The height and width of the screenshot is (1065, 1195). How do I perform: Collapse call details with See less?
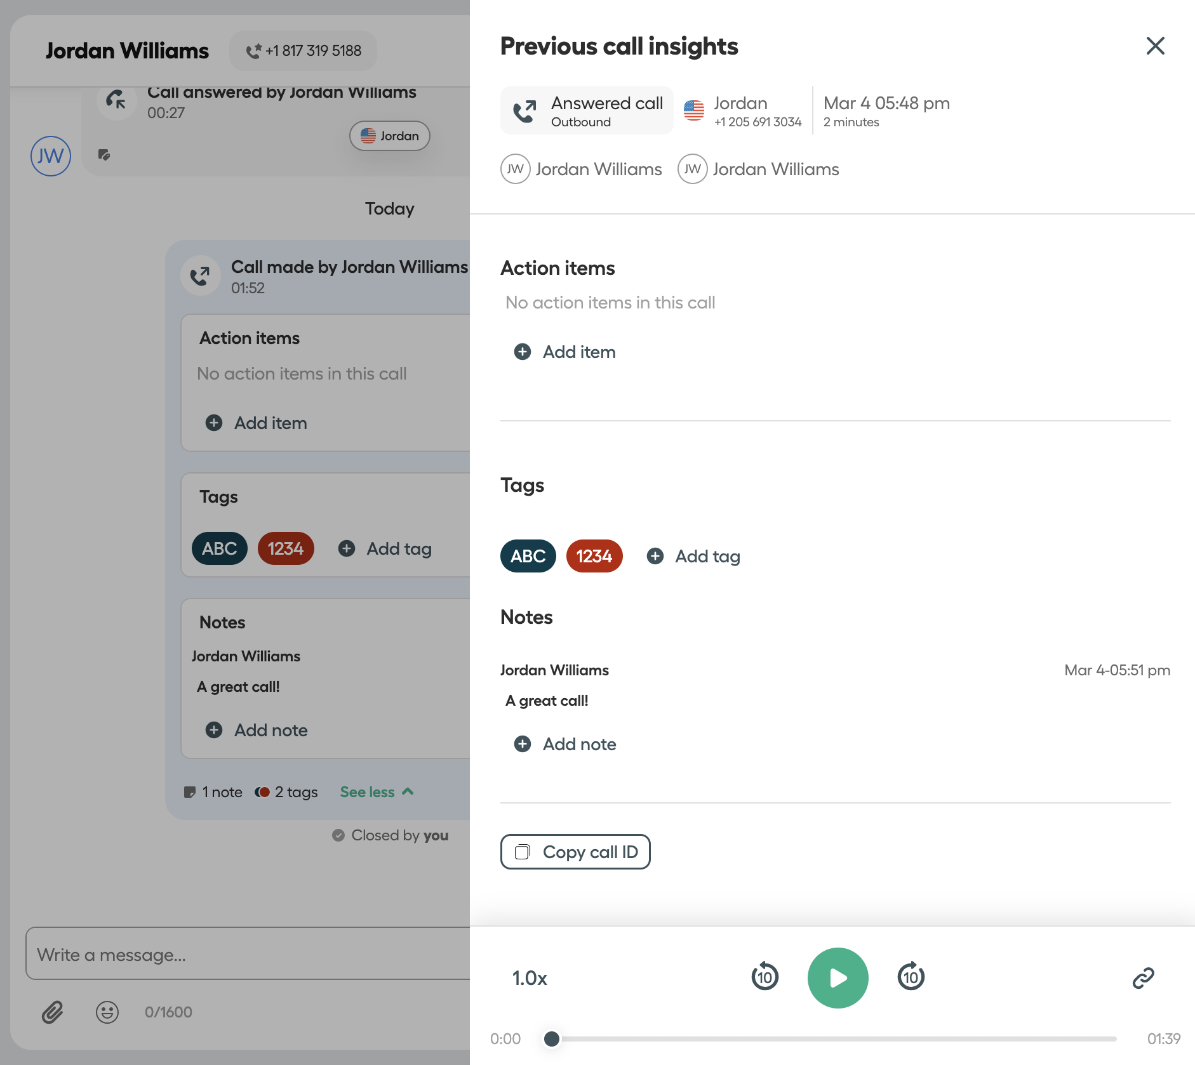[377, 791]
